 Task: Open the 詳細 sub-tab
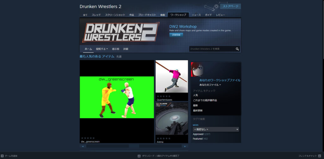(126, 49)
